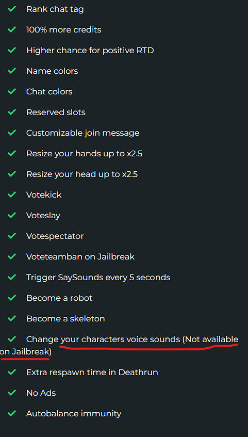Click the check icon beside No Ads
248x437 pixels.
pyautogui.click(x=12, y=393)
